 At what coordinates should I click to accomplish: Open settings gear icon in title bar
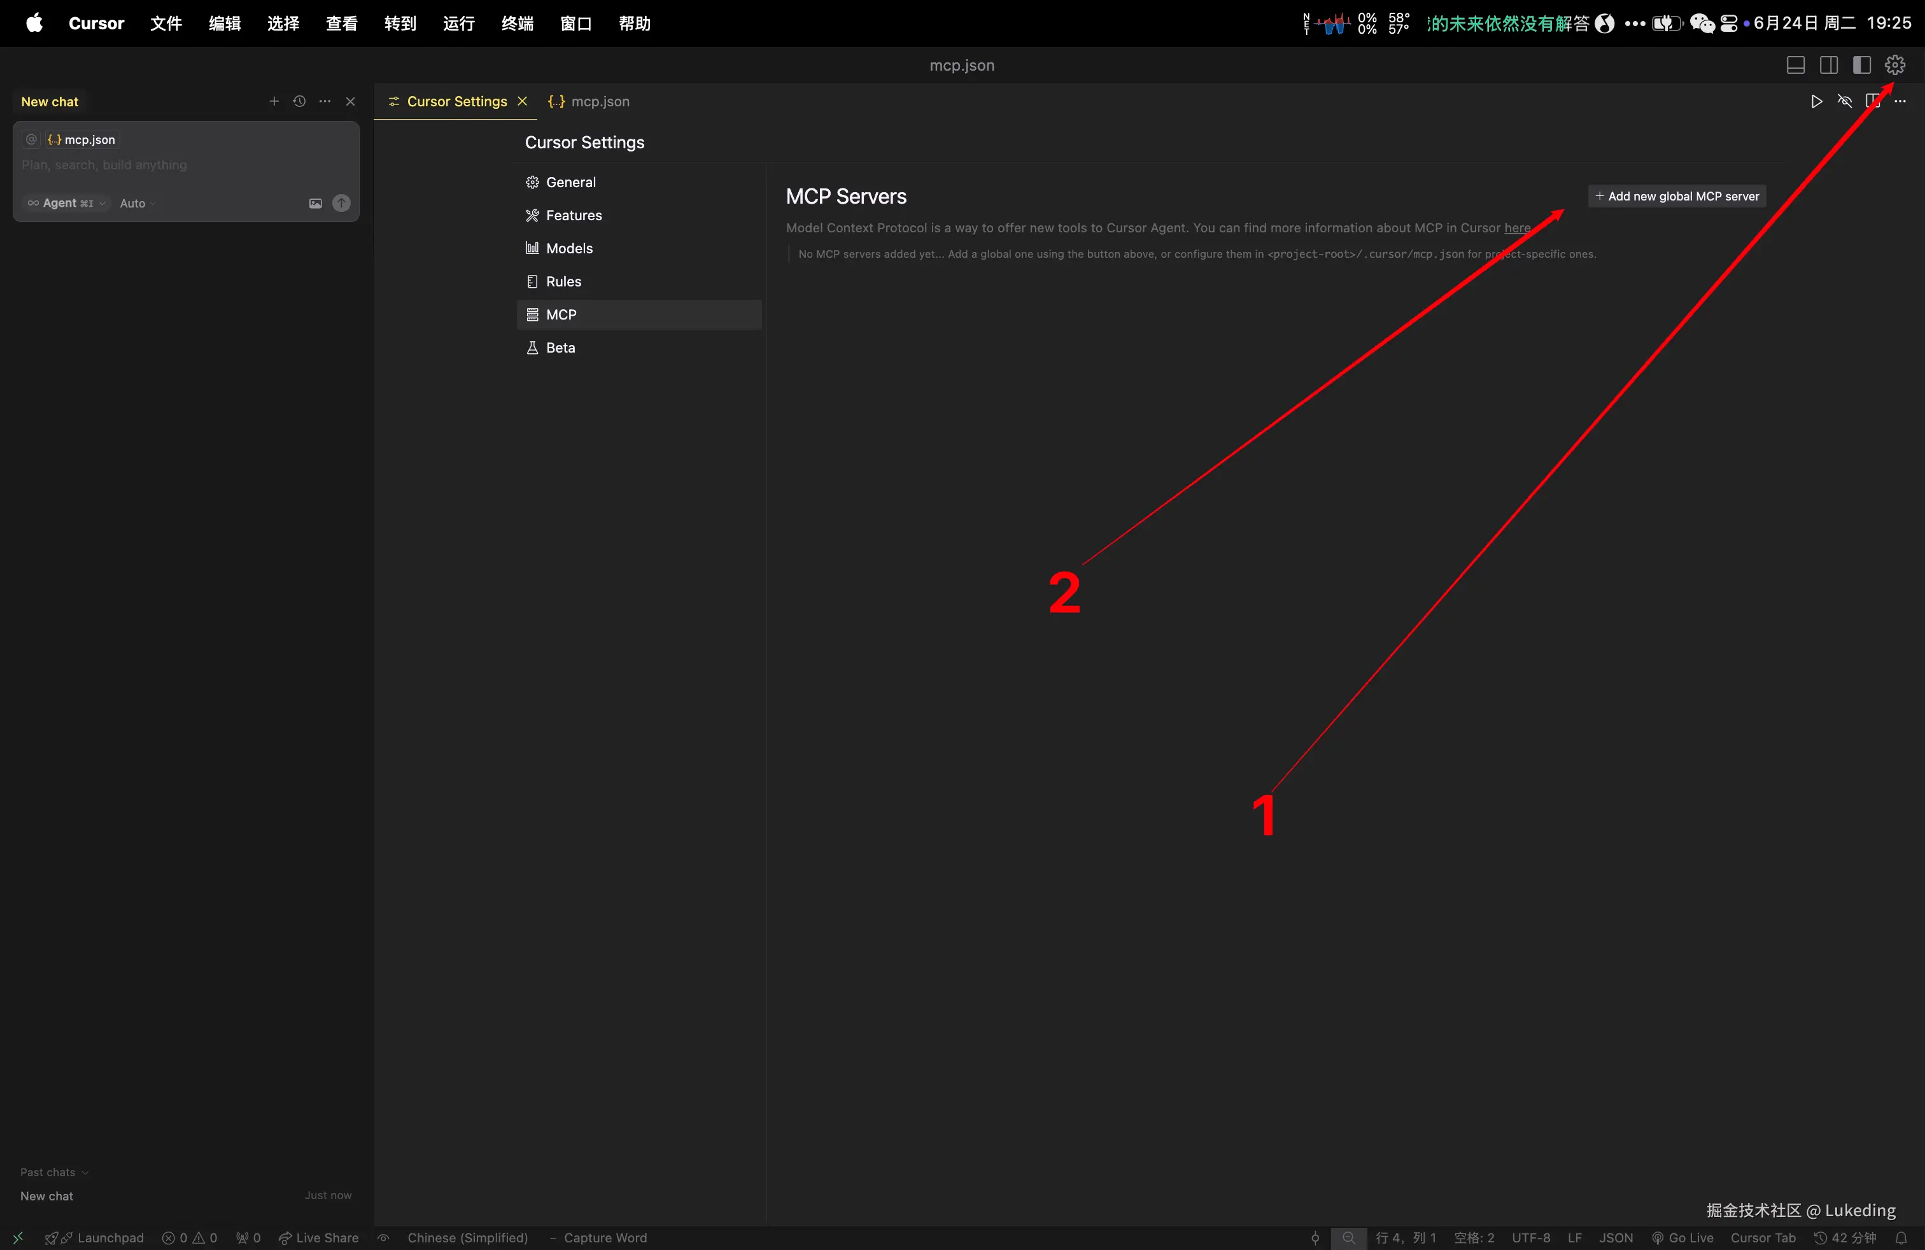pyautogui.click(x=1895, y=65)
